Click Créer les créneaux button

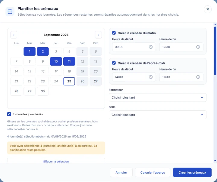192,172
